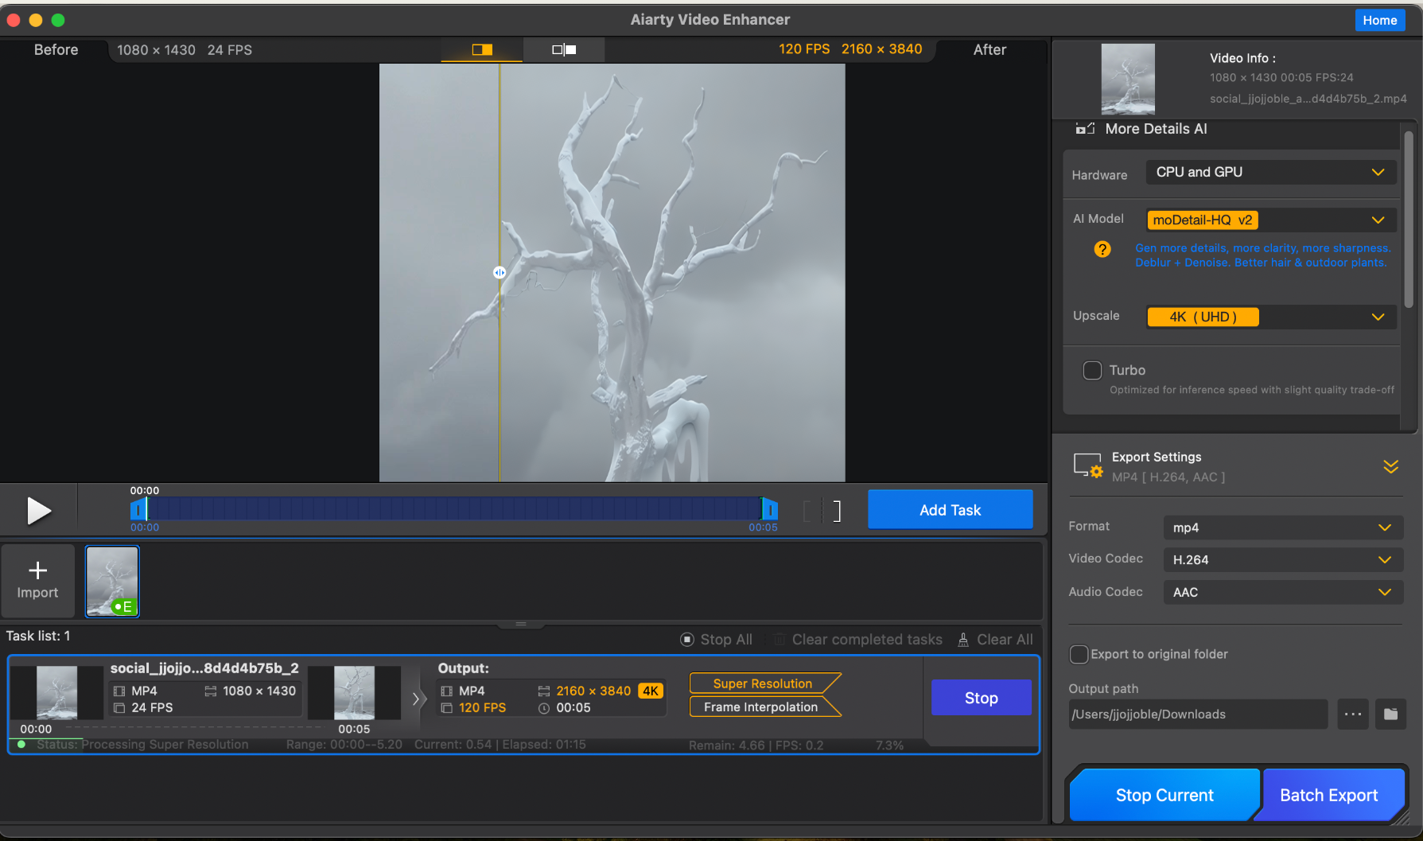The height and width of the screenshot is (841, 1423).
Task: Click the Clear All broom icon
Action: tap(963, 640)
